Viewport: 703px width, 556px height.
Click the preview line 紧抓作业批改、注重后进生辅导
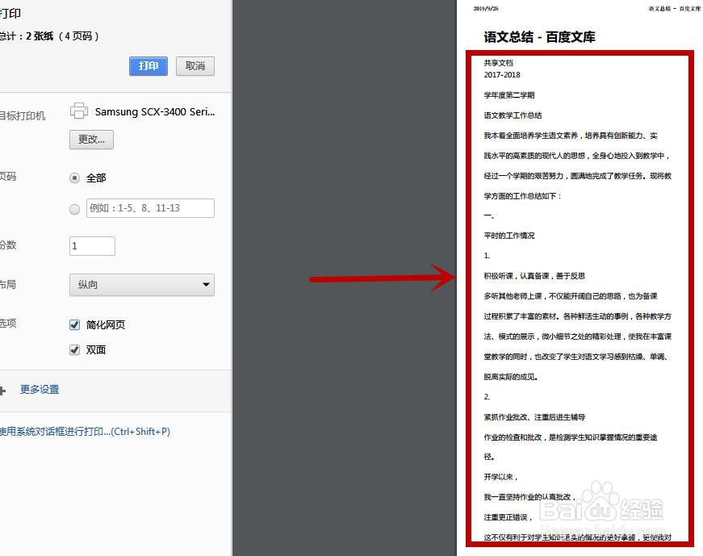[x=534, y=417]
